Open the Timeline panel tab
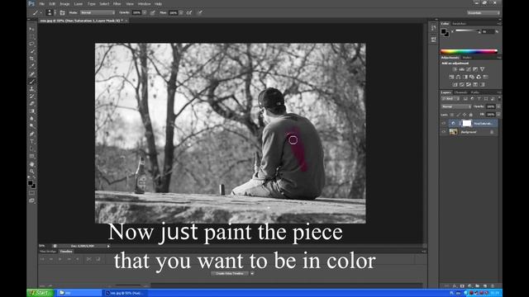 [66, 251]
